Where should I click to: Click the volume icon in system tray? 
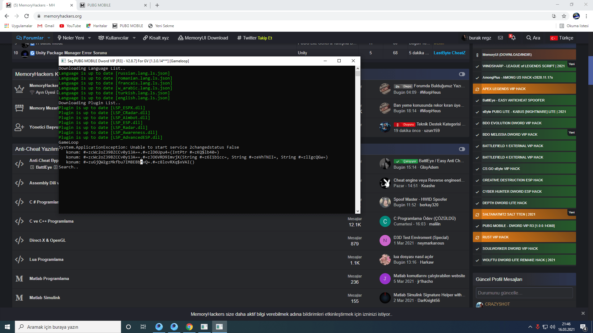(552, 327)
